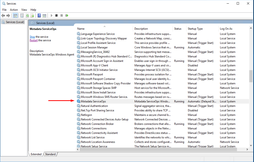Toggle the Show/Hide Console Tree toolbar icon
Screen dimensions: 254x162
[15, 16]
